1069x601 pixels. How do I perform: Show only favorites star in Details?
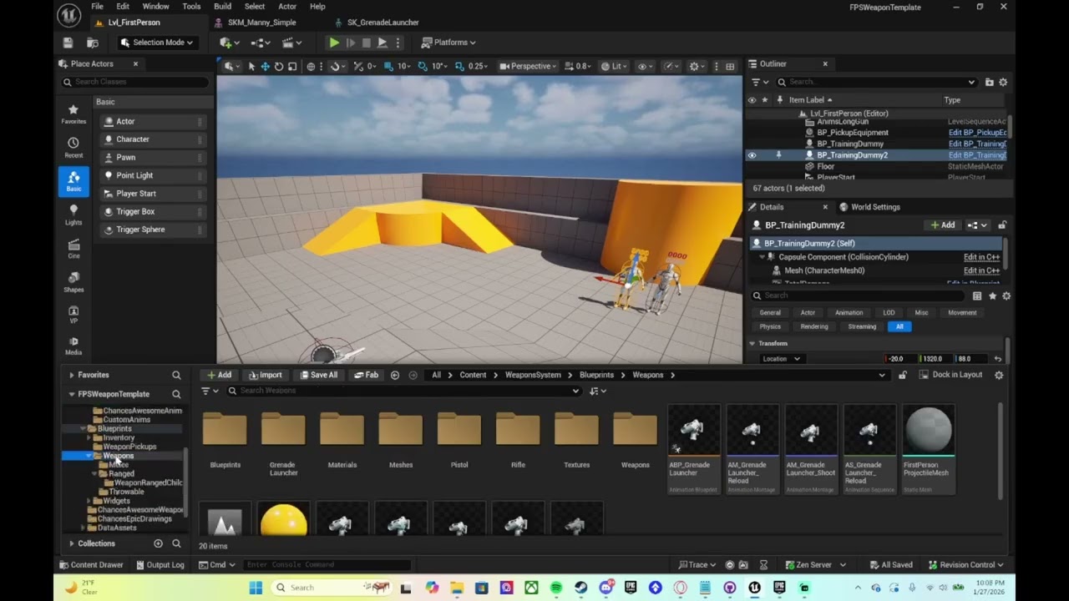[x=992, y=296]
